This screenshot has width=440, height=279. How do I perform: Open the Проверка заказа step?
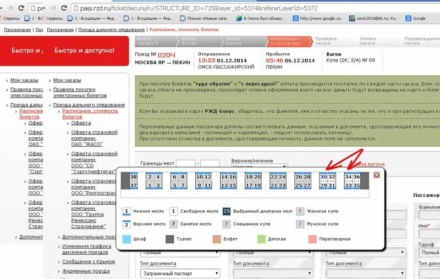tap(326, 41)
